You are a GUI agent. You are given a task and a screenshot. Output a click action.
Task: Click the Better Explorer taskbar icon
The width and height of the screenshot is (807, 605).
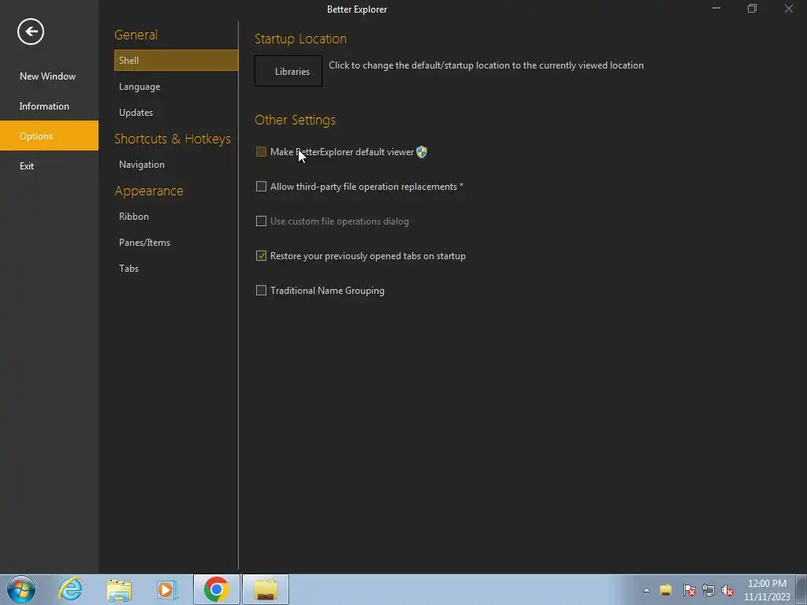pyautogui.click(x=266, y=589)
